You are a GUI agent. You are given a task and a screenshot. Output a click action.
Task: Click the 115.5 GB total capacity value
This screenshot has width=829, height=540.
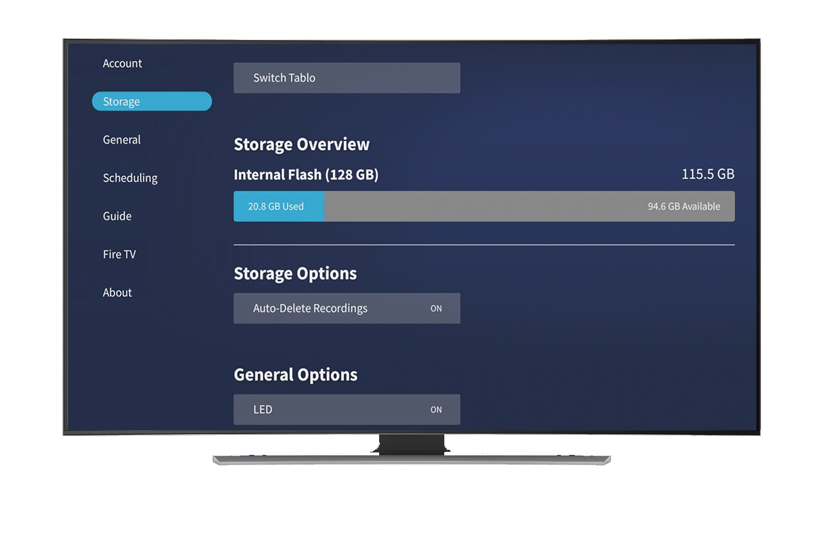pos(708,174)
